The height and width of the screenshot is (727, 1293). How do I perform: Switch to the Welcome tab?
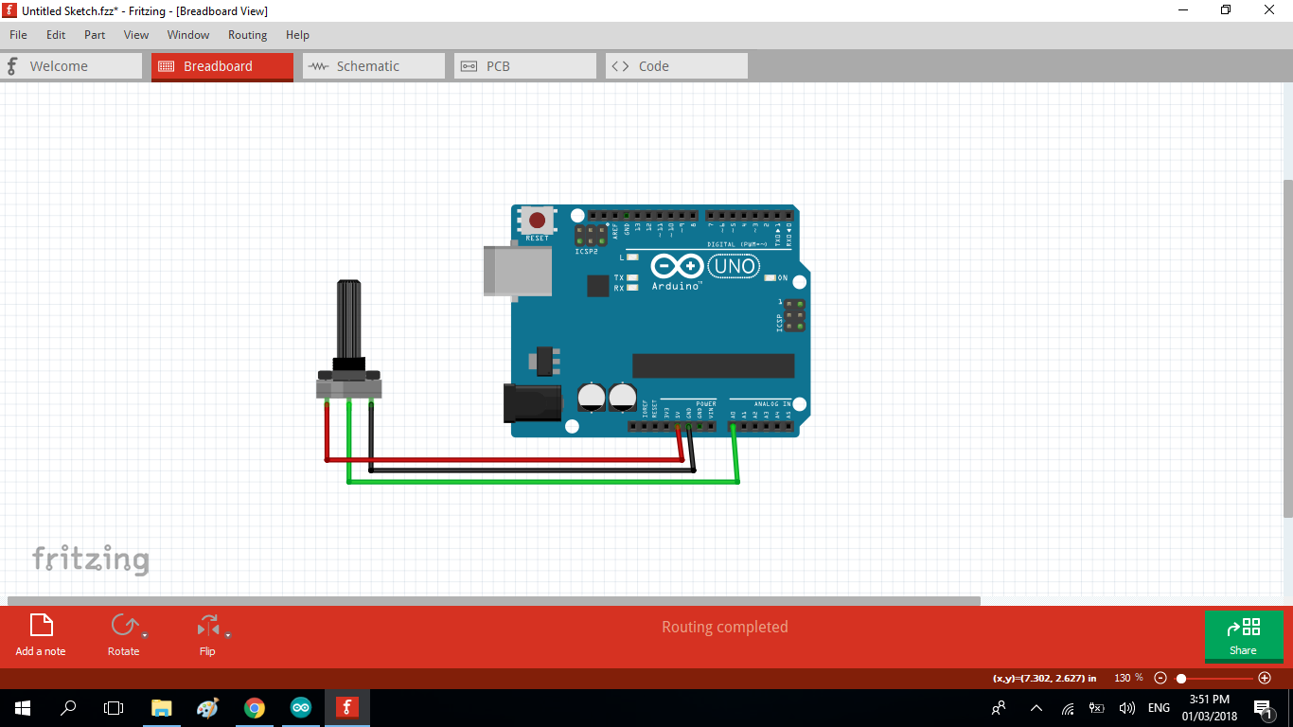57,65
